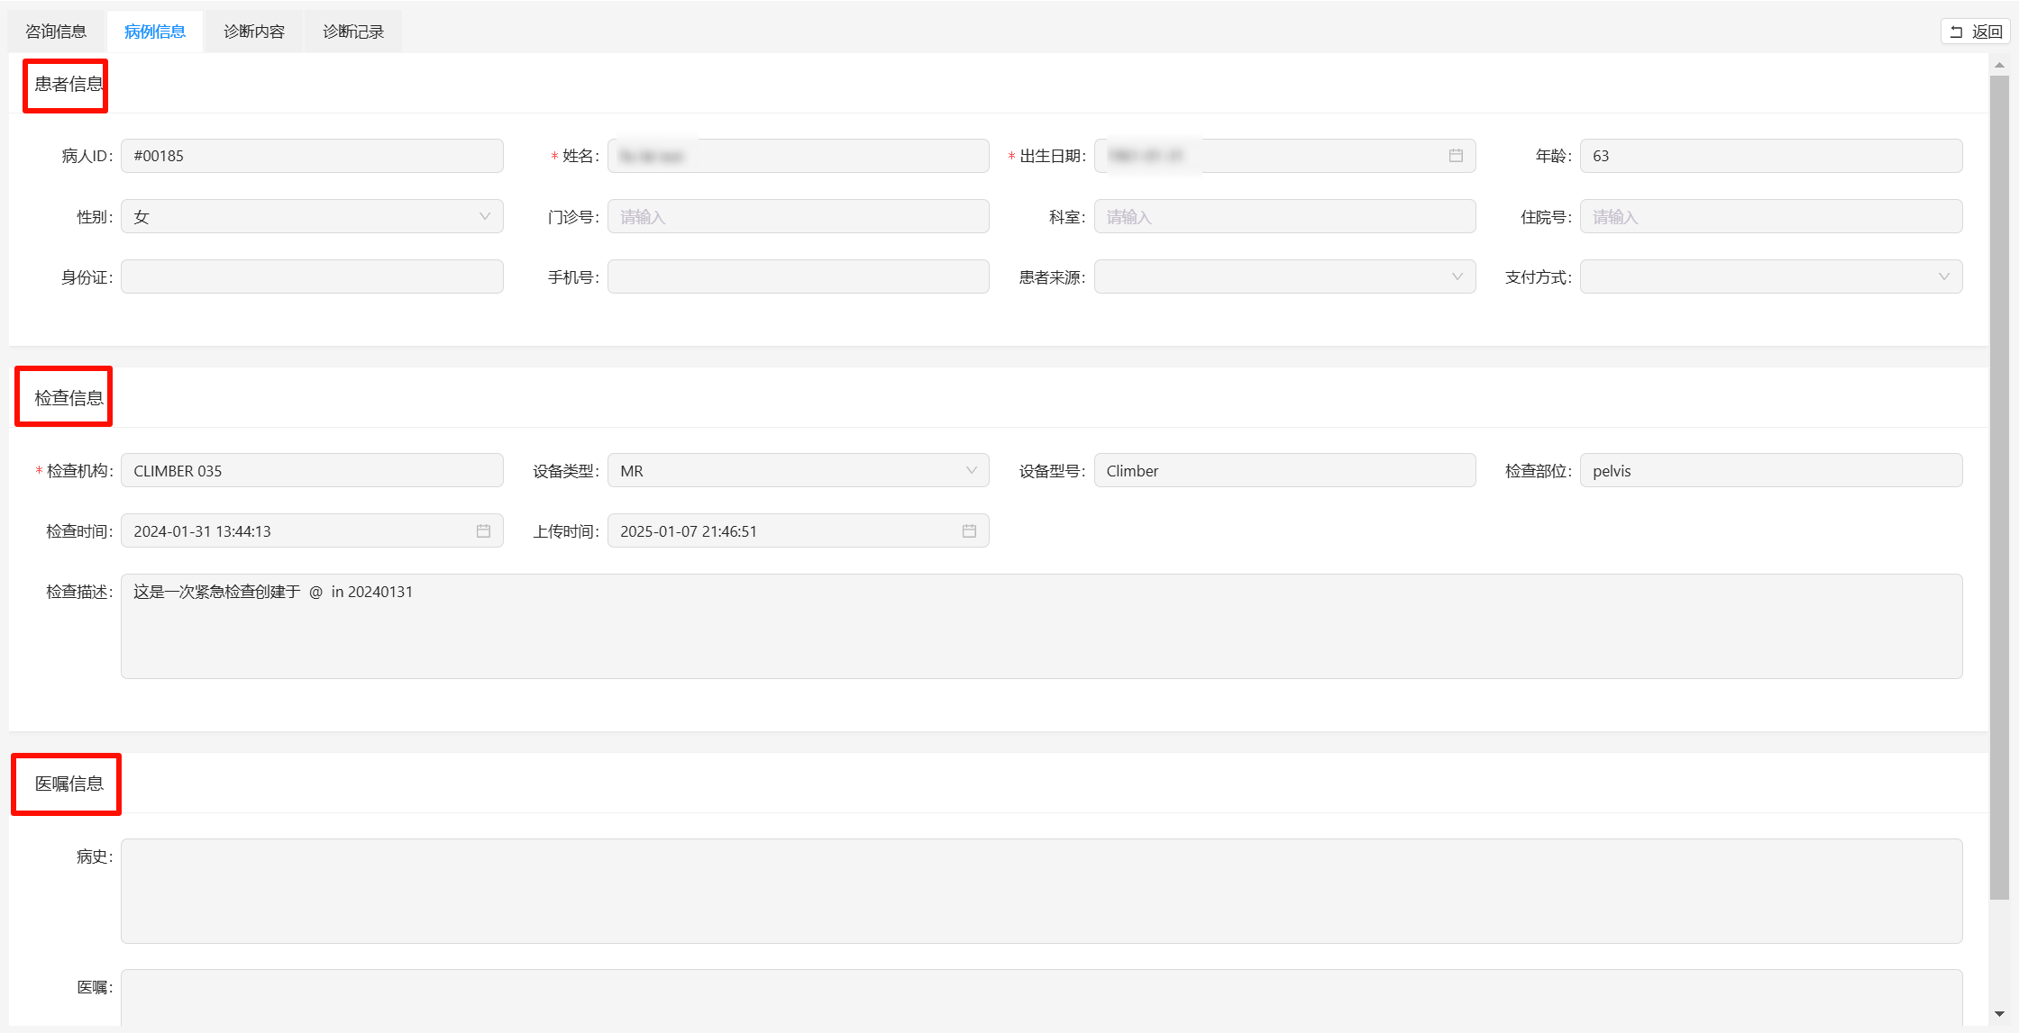
Task: Open the 诊断内容 tab
Action: tap(254, 32)
